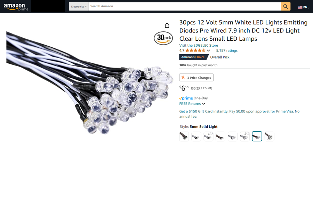This screenshot has height=209, width=313.
Task: Click the Search Amazon input field
Action: [x=185, y=6]
